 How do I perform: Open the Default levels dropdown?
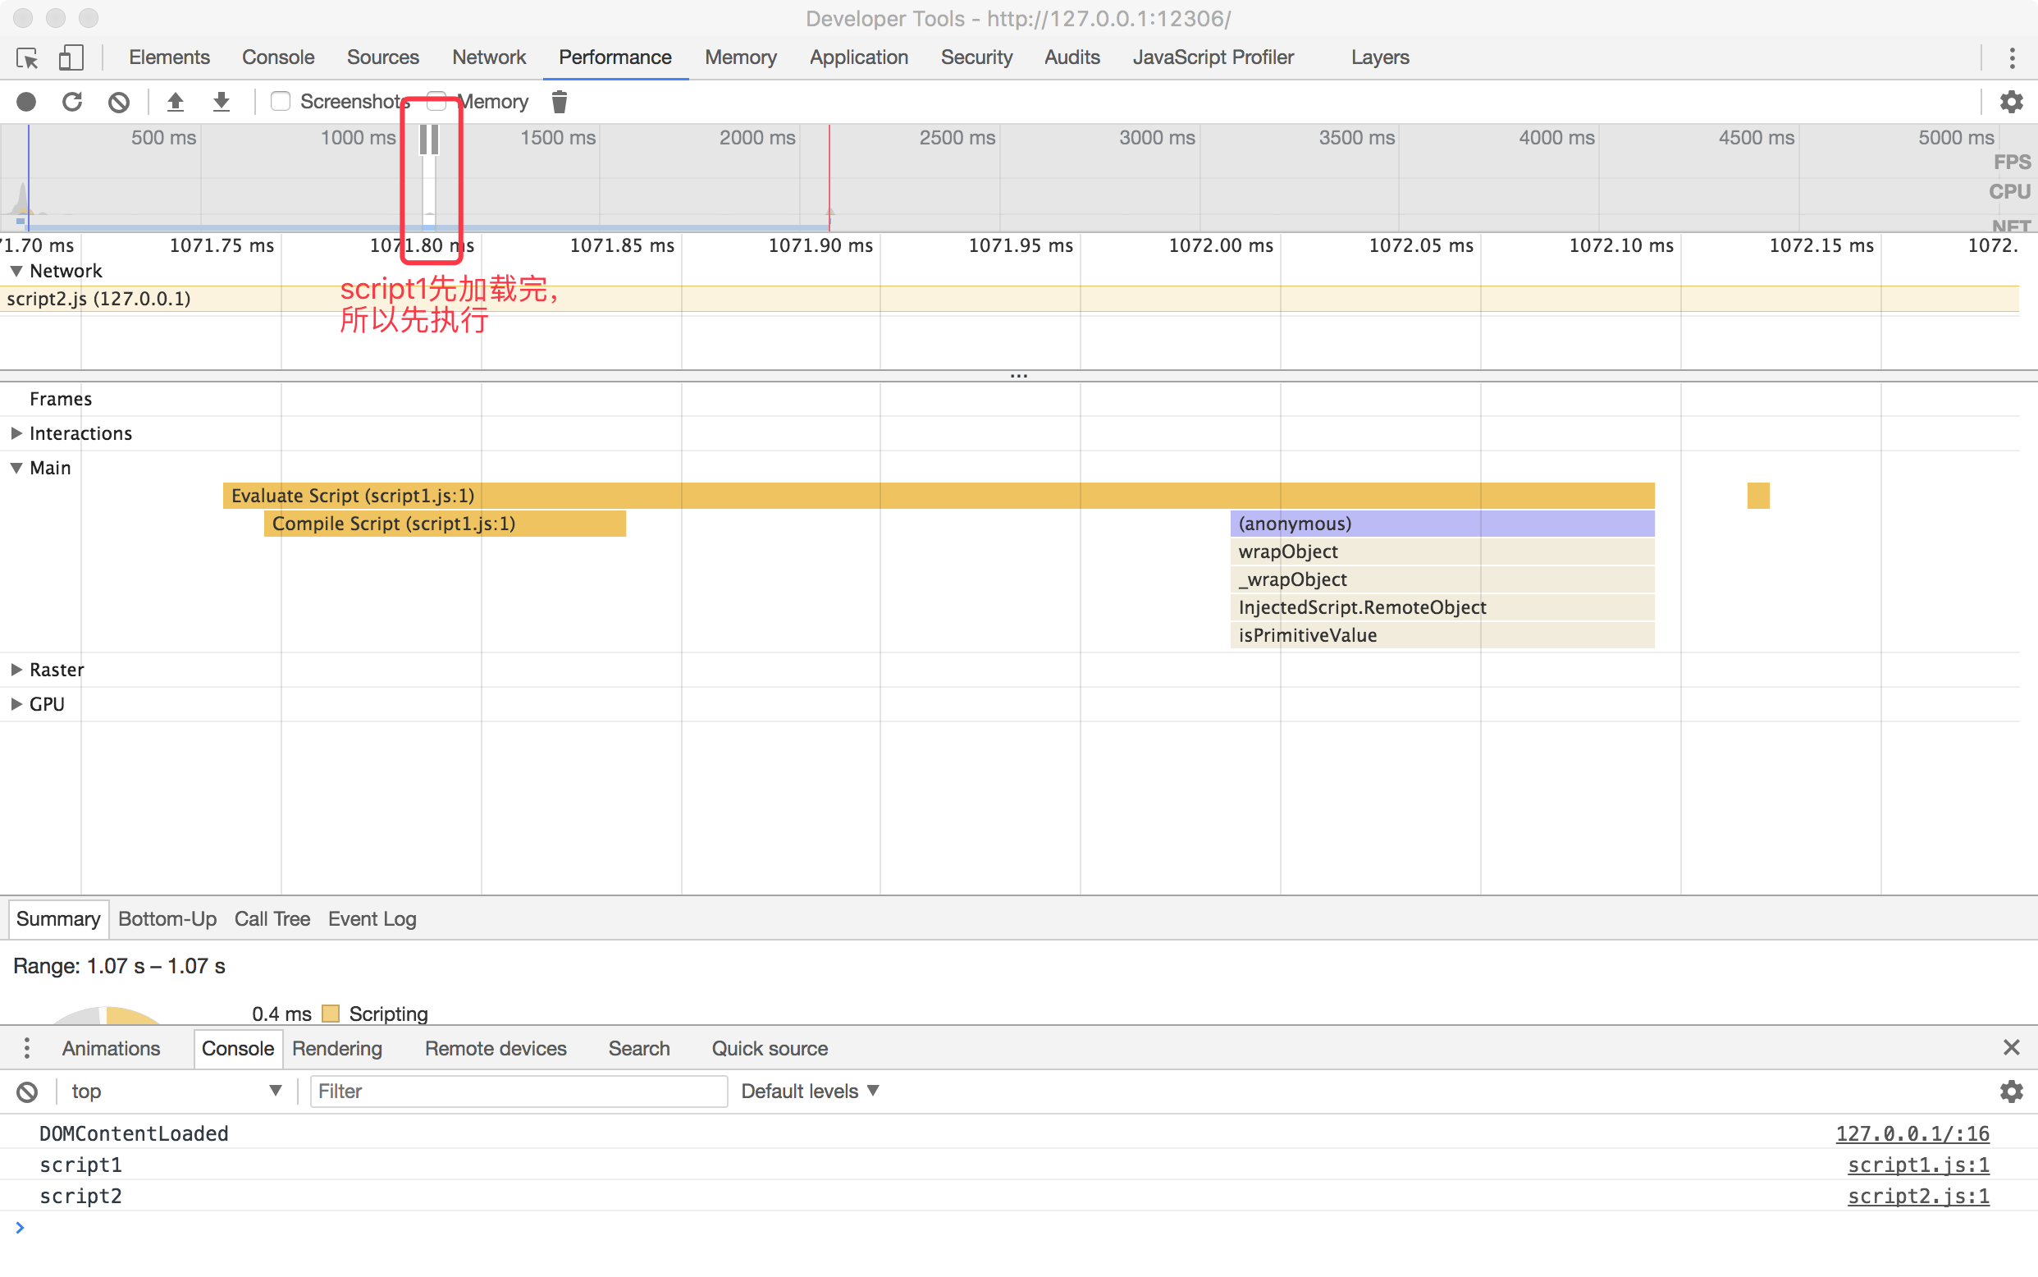pos(810,1092)
